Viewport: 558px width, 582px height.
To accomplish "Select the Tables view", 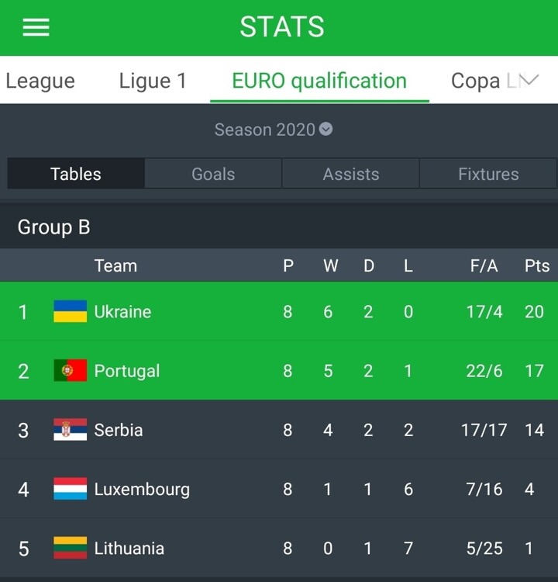I will 76,174.
